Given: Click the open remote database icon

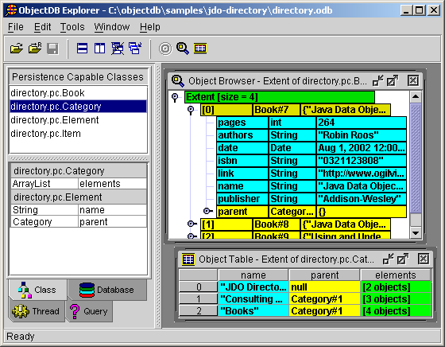Looking at the screenshot, I should (x=35, y=49).
